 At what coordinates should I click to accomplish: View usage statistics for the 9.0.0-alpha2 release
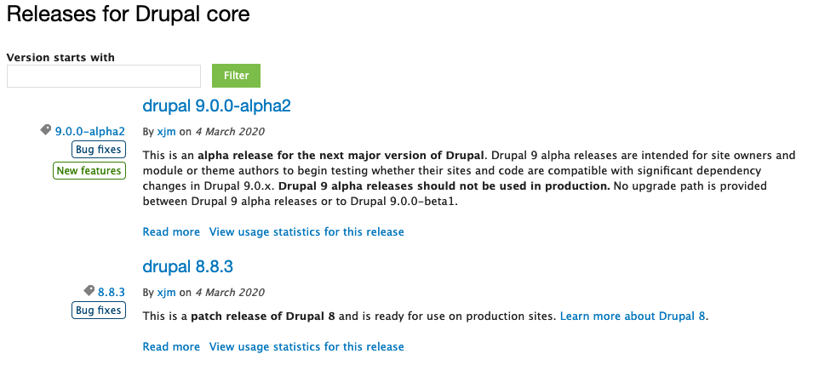coord(306,231)
